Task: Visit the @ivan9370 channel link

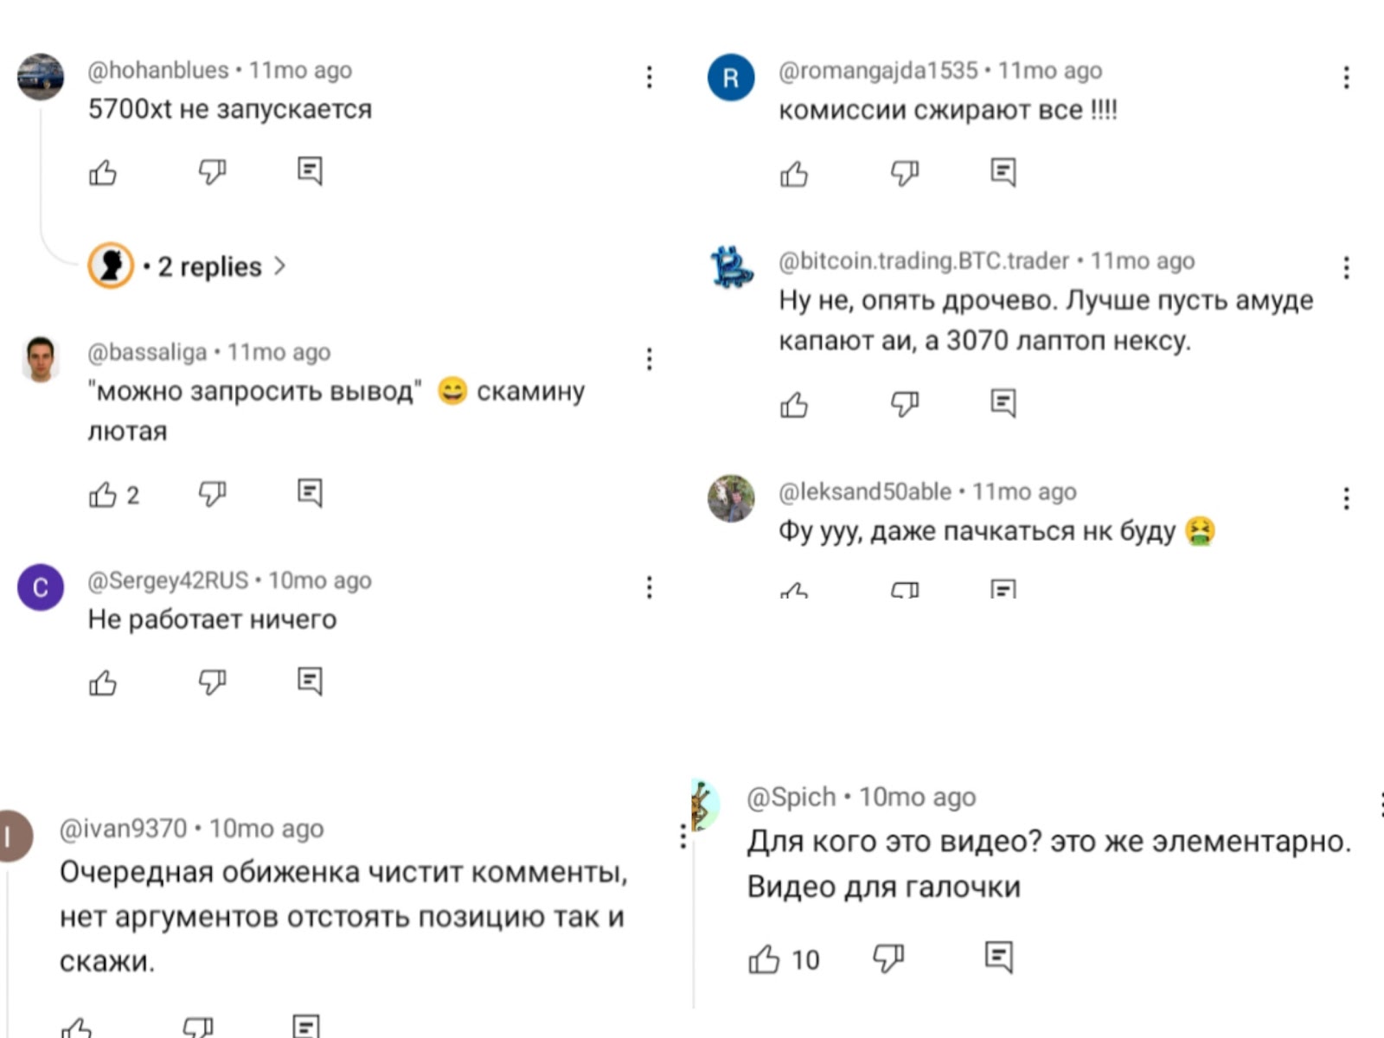Action: coord(123,829)
